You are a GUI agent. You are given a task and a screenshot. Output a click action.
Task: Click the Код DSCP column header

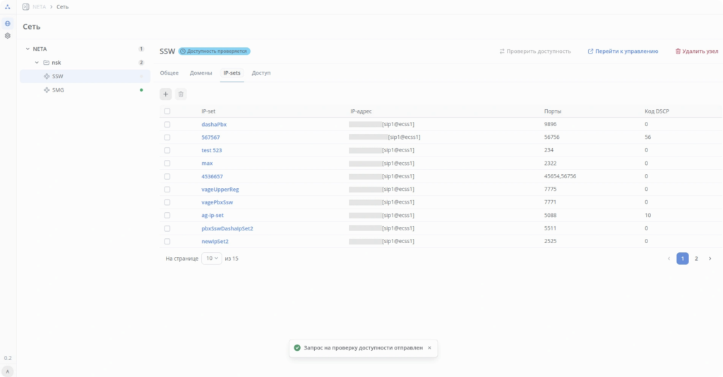coord(657,111)
